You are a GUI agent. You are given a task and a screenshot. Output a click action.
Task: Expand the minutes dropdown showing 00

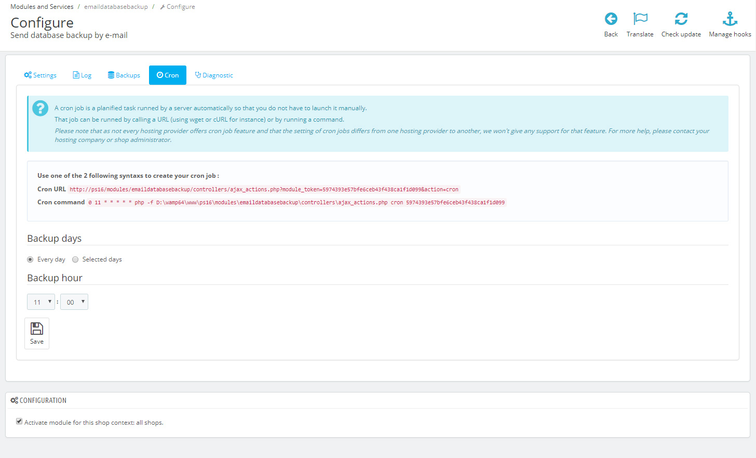pyautogui.click(x=74, y=302)
